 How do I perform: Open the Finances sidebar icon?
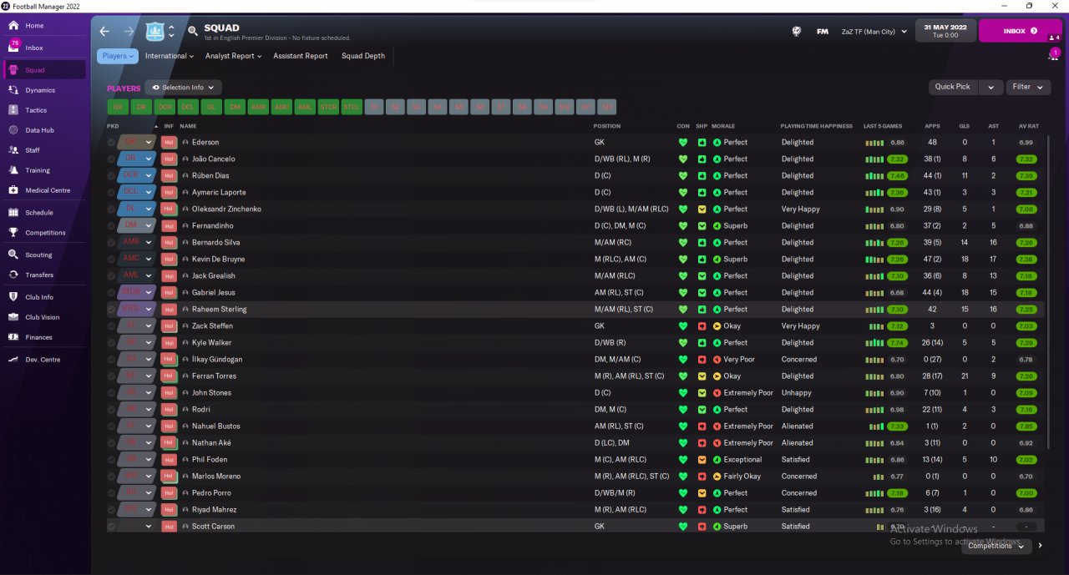pyautogui.click(x=13, y=337)
